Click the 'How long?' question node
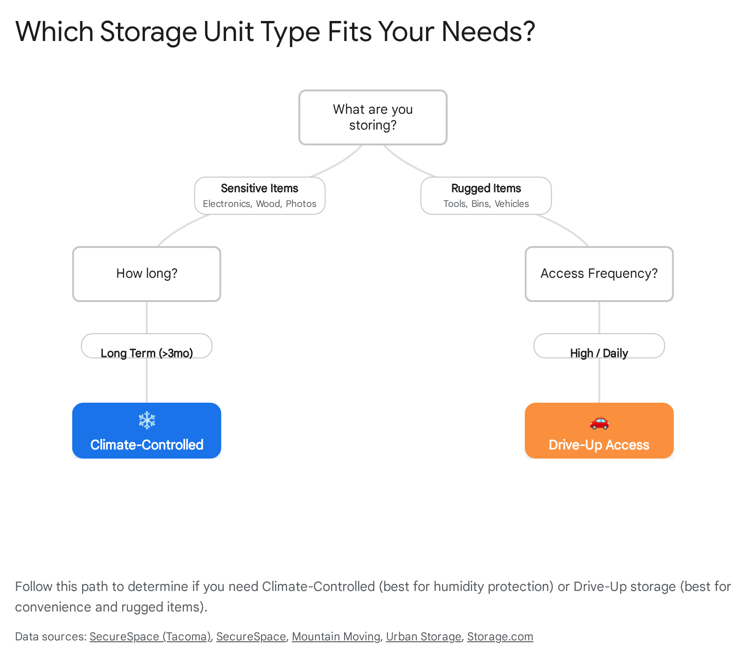 click(147, 274)
